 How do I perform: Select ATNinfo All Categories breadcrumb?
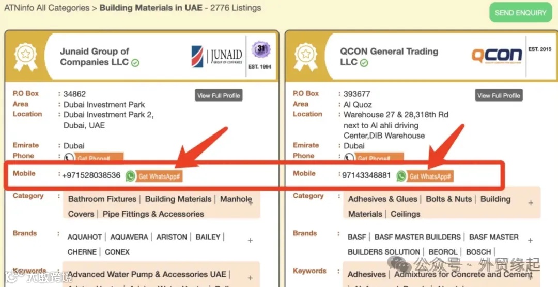[x=47, y=8]
